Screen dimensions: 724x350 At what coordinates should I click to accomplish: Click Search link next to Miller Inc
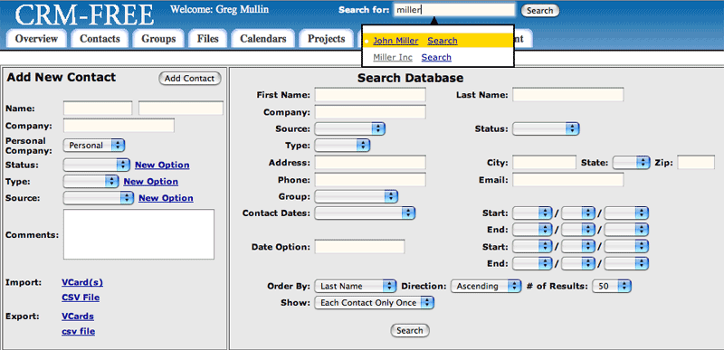[436, 57]
